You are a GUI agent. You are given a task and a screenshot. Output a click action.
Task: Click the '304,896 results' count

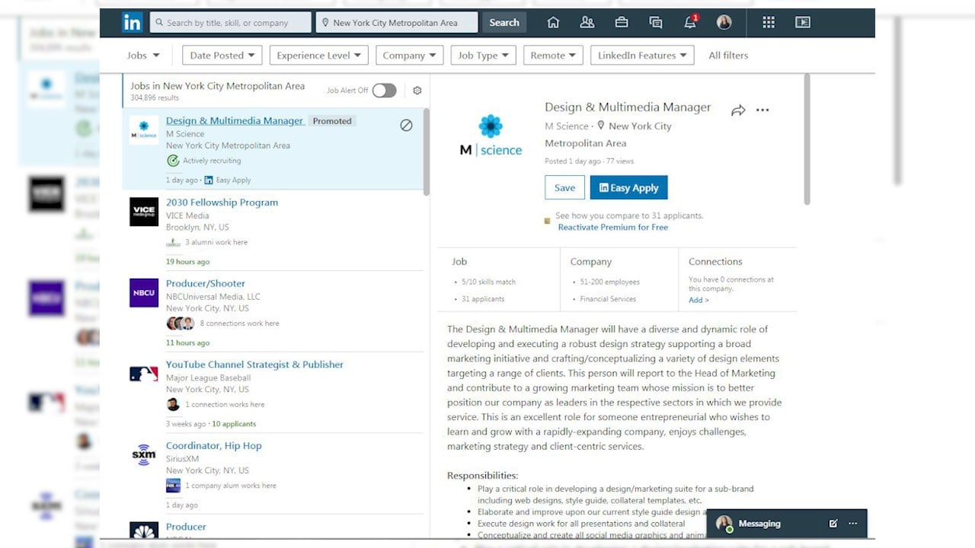[x=155, y=98]
